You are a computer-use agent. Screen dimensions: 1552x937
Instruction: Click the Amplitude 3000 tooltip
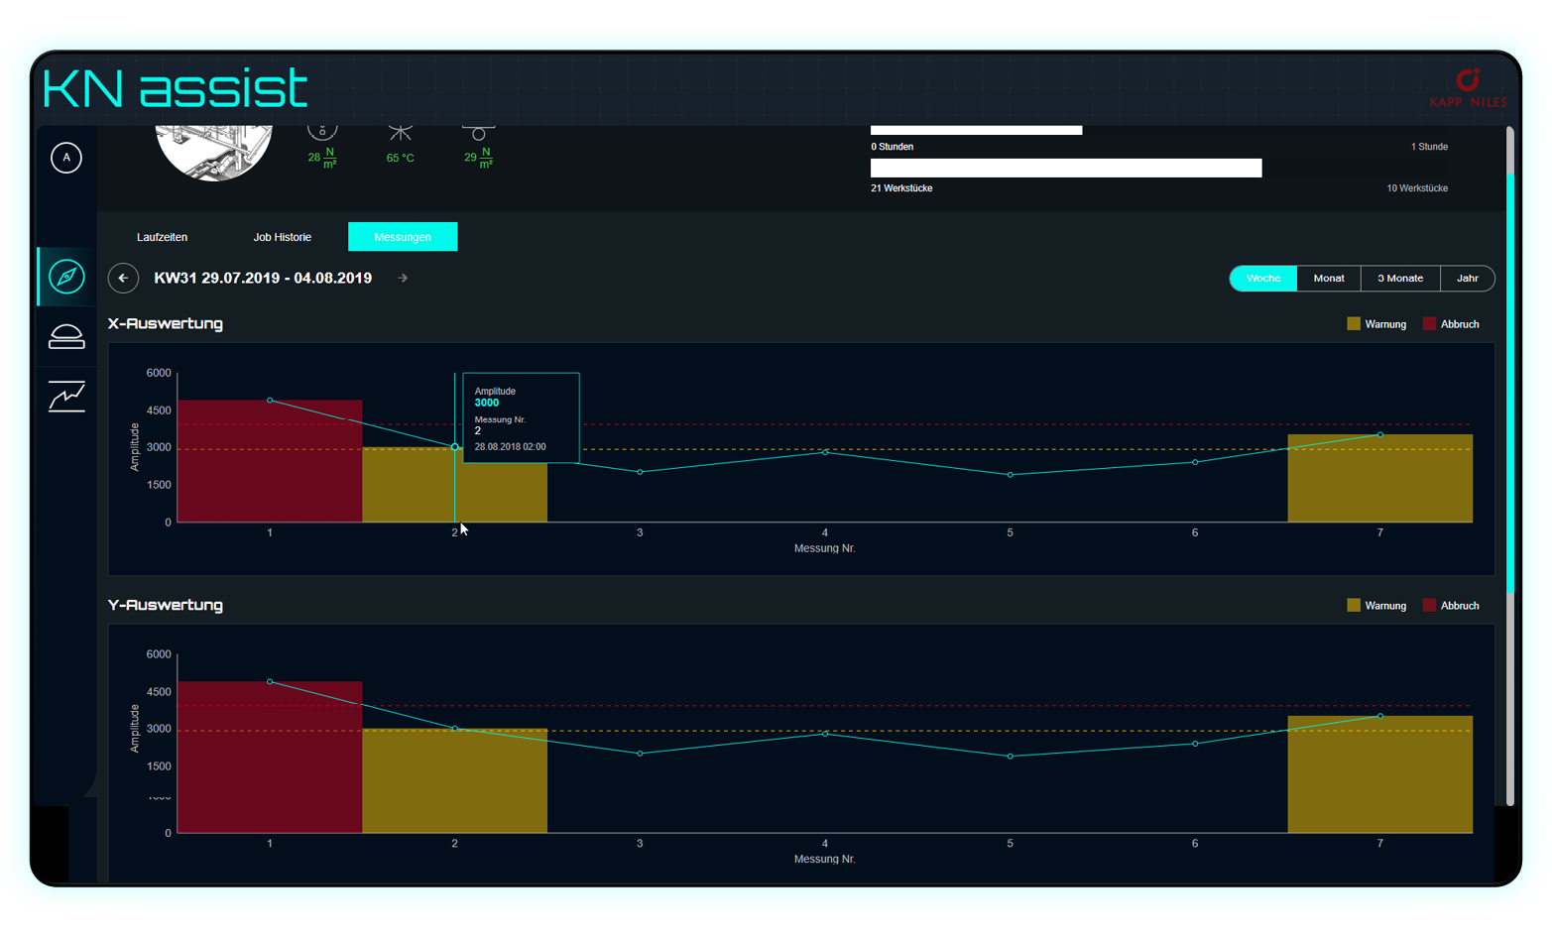522,417
